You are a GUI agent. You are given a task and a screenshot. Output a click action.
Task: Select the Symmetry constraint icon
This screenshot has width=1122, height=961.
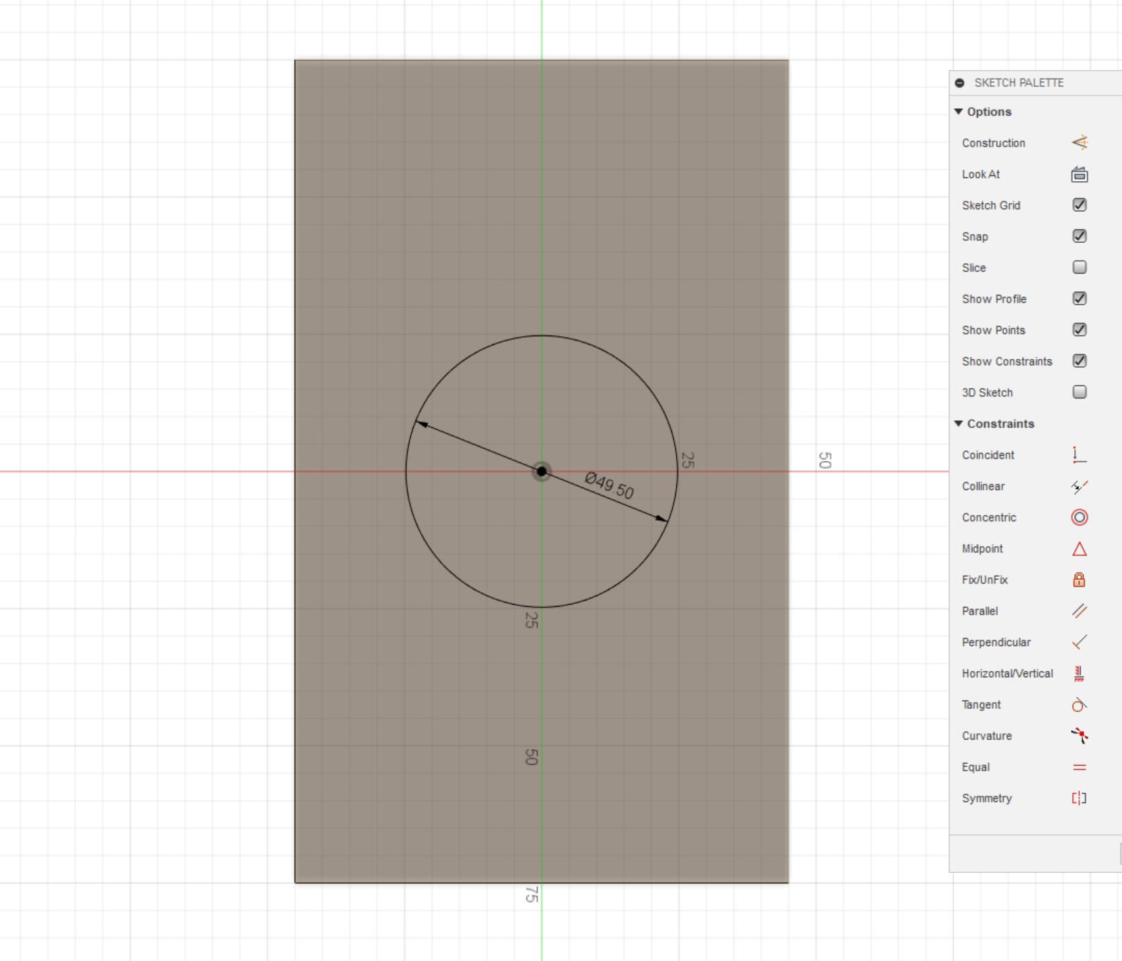pyautogui.click(x=1079, y=798)
